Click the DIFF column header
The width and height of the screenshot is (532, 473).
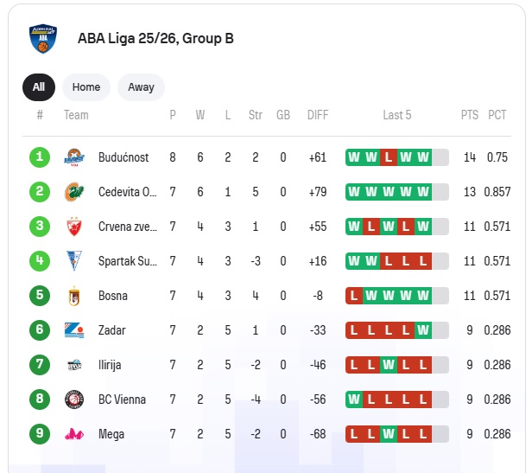click(x=318, y=115)
